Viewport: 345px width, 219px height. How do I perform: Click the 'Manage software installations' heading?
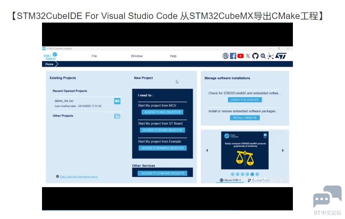click(227, 78)
